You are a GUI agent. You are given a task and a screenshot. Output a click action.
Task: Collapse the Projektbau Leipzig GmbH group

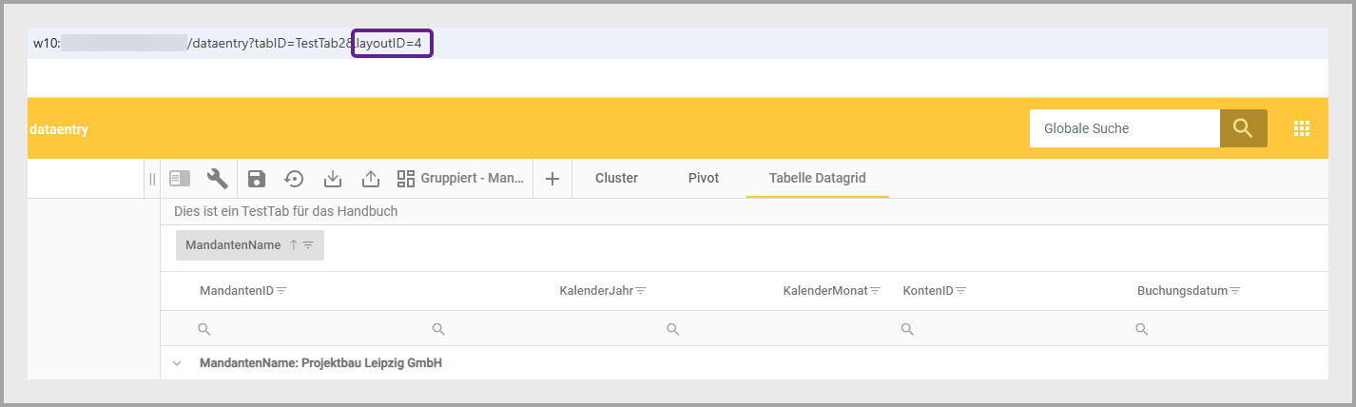point(177,363)
